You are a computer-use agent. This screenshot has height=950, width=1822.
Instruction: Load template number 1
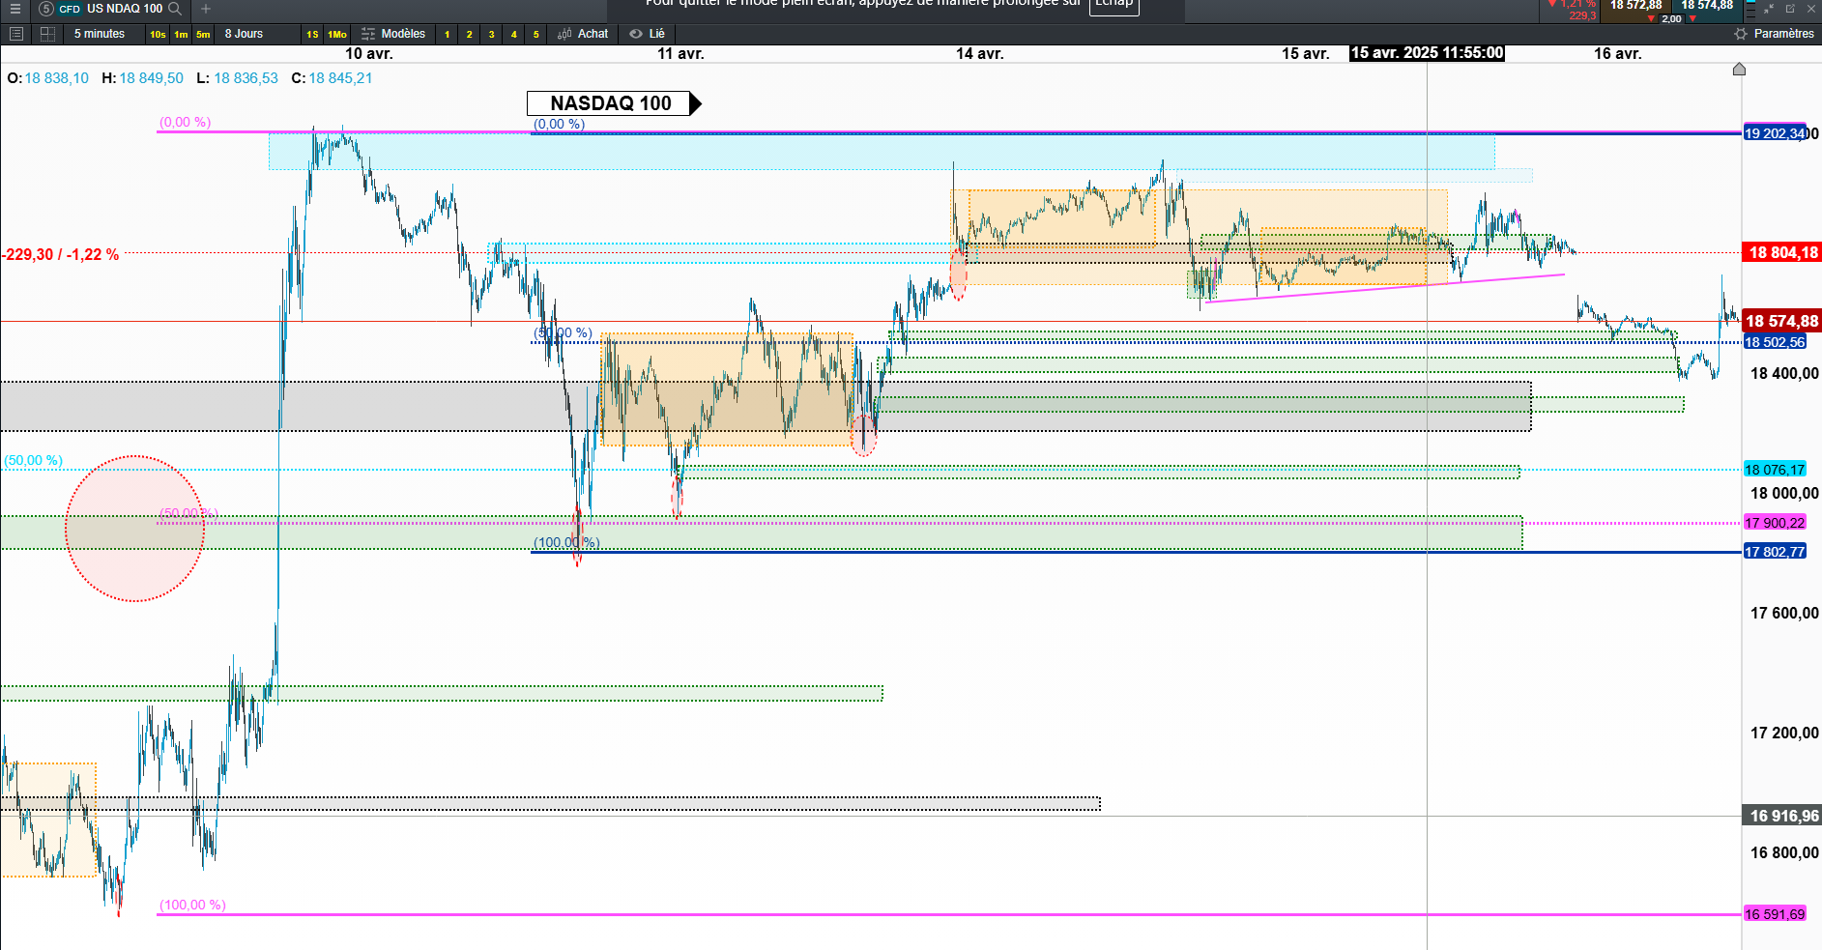coord(447,34)
